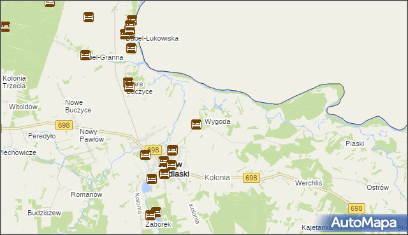This screenshot has height=235, width=408.
Task: Open topmost hotel marker in Bubel-Łukowiska cluster
Action: click(132, 20)
